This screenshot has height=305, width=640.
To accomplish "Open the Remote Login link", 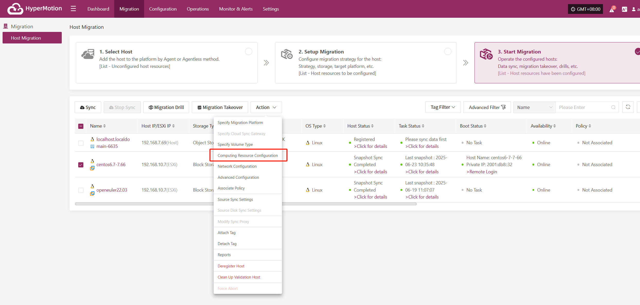I will click(x=481, y=172).
